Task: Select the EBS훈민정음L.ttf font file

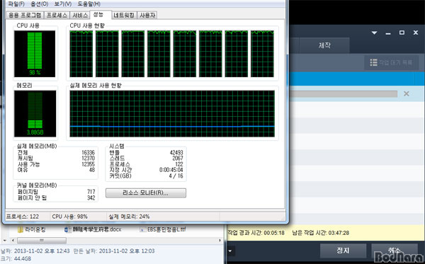Action: pos(163,229)
